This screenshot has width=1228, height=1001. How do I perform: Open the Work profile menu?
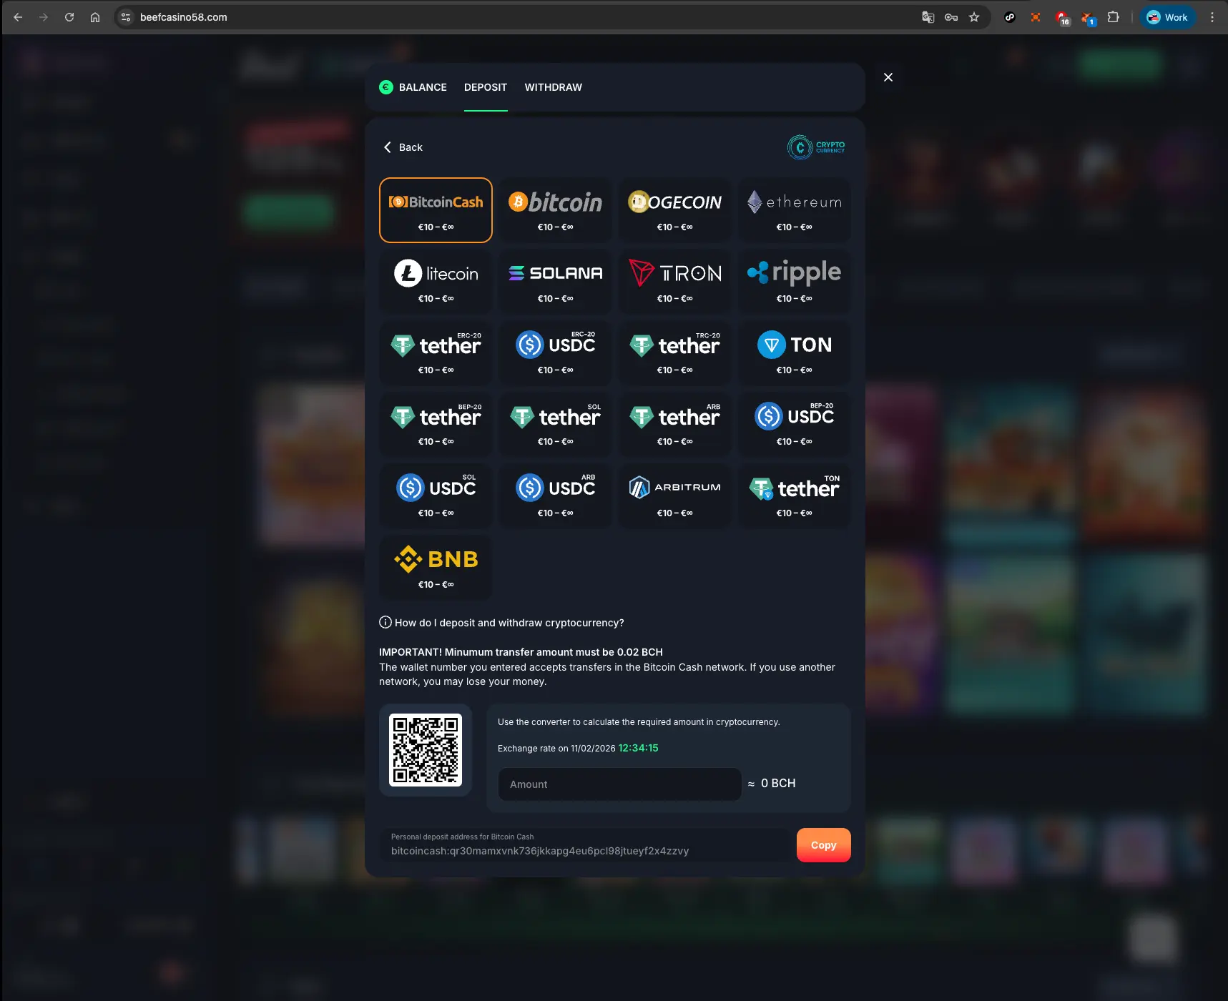point(1167,17)
